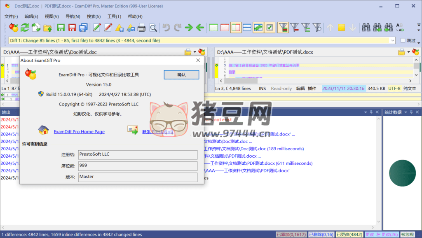Click the 注册给 field containing PrestoSoft LLC
422x238 pixels.
[x=138, y=155]
